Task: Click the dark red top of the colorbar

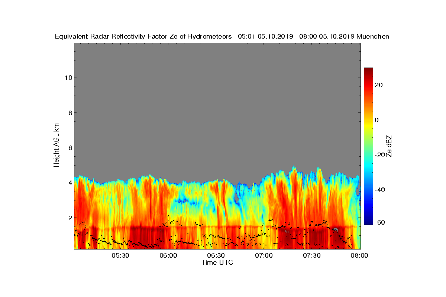Action: coord(368,71)
